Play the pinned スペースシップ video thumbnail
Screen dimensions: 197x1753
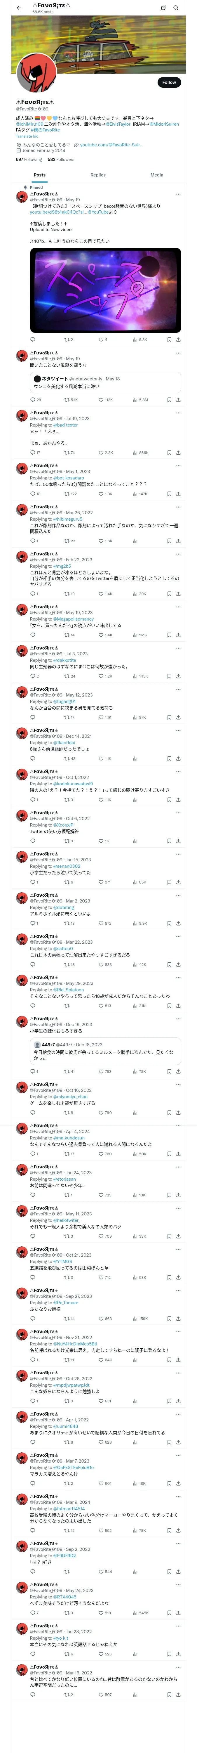pos(105,290)
